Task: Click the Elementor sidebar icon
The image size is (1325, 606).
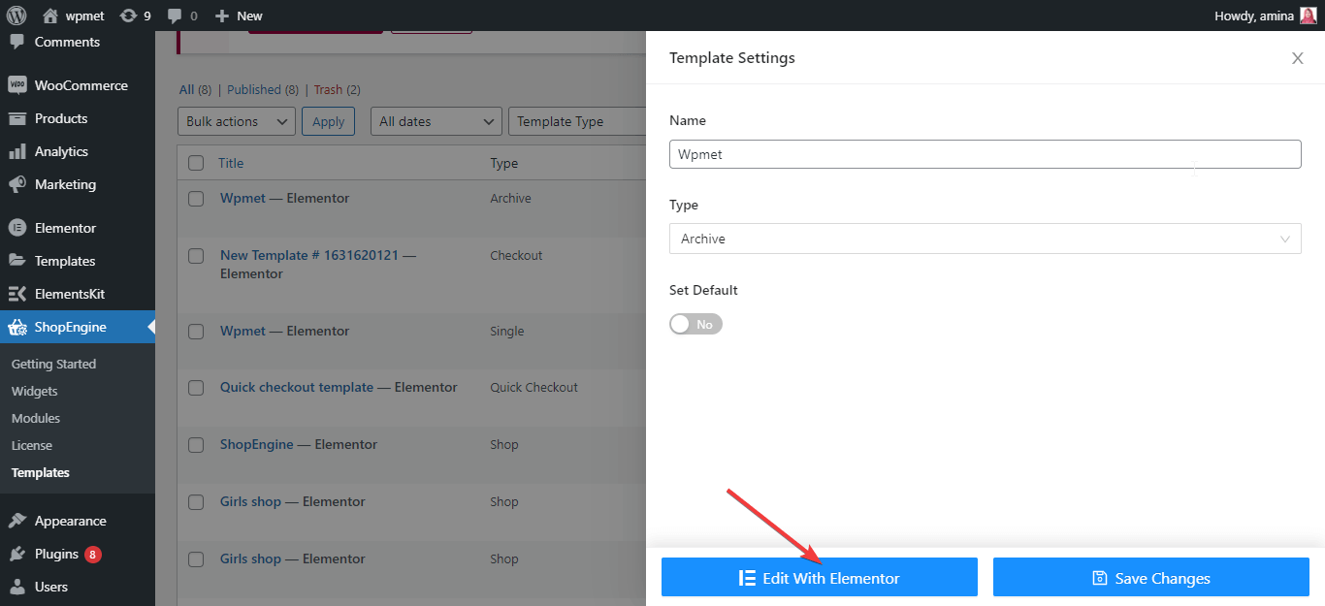Action: click(x=17, y=228)
